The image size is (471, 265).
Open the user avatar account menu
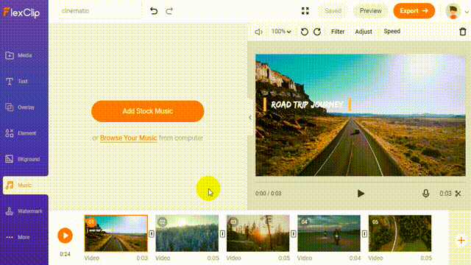click(x=453, y=11)
